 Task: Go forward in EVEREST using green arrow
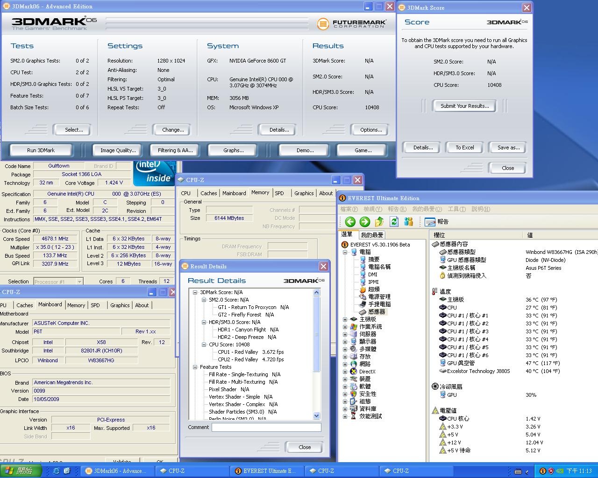tap(365, 222)
